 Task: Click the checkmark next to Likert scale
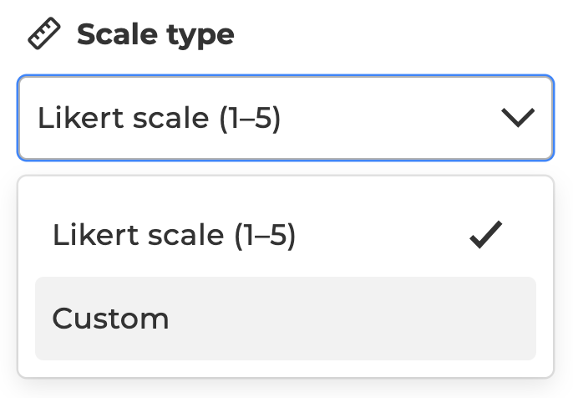(486, 235)
